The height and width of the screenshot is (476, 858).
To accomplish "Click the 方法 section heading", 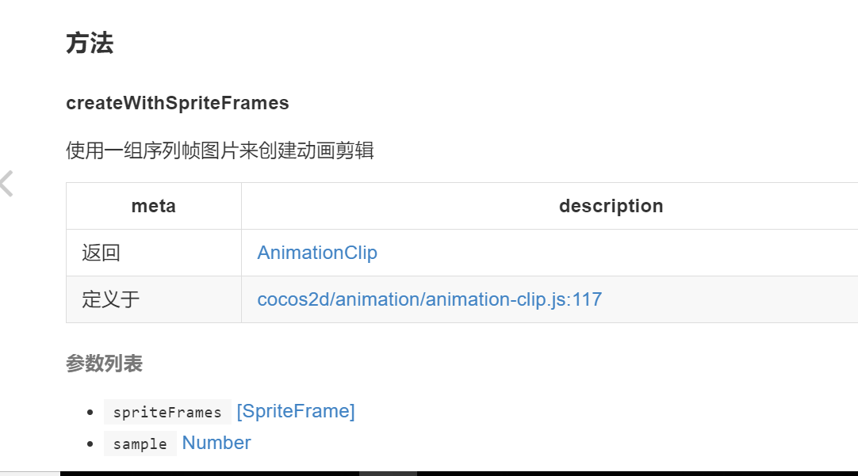I will 90,44.
